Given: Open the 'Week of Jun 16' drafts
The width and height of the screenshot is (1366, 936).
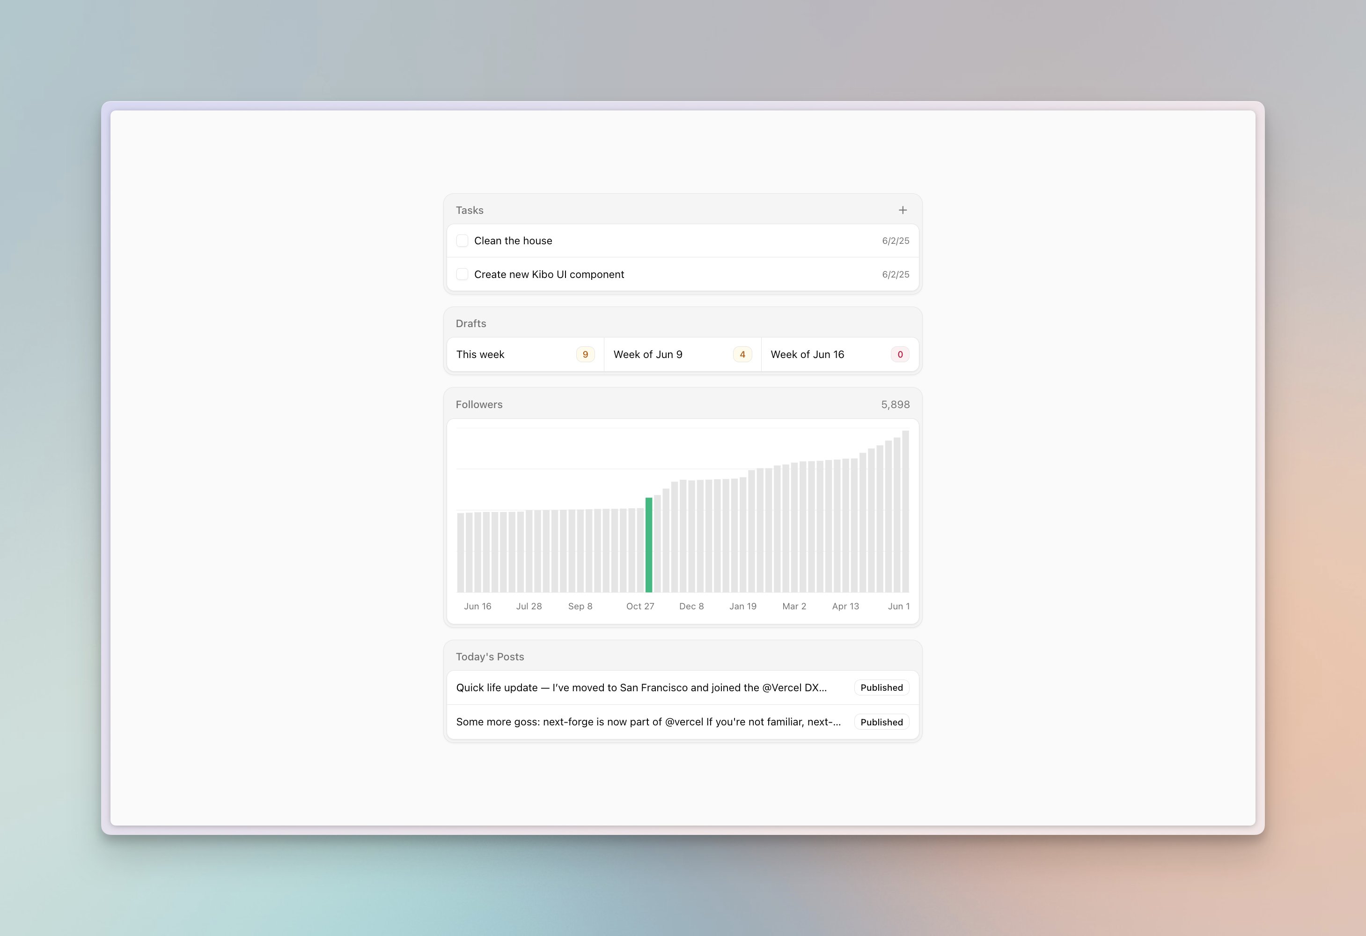Looking at the screenshot, I should pos(807,354).
